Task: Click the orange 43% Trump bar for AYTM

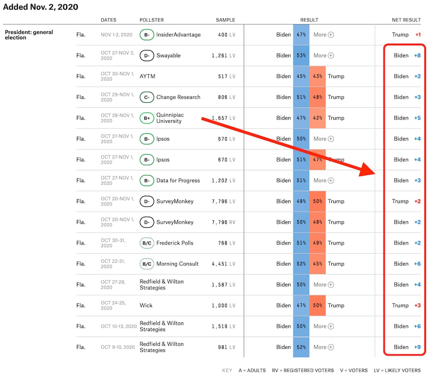Action: coord(318,77)
